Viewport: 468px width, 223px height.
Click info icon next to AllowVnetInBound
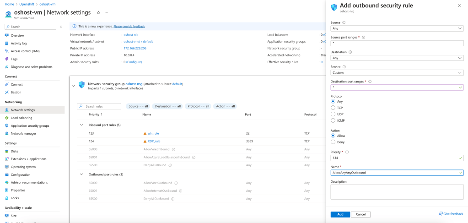click(x=173, y=149)
